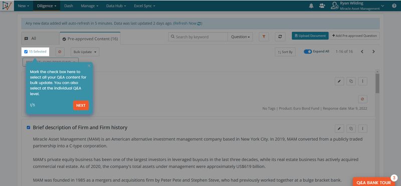401x186 pixels.
Task: Click NEXT in the tour tooltip
Action: tap(81, 105)
